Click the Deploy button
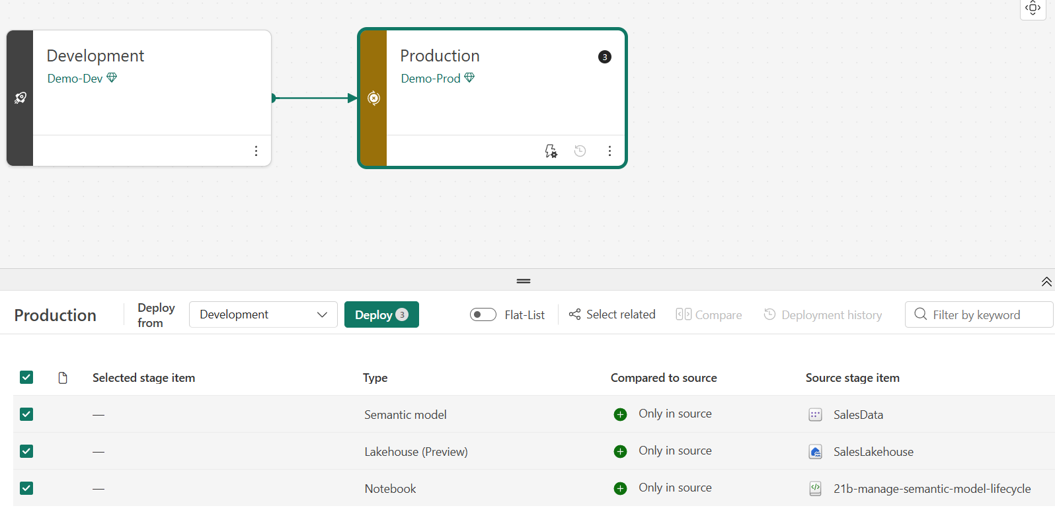Viewport: 1055px width, 512px height. click(381, 314)
